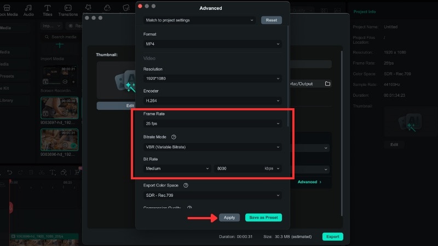Image resolution: width=438 pixels, height=246 pixels.
Task: Open the Stock Media tab
Action: pyautogui.click(x=8, y=10)
